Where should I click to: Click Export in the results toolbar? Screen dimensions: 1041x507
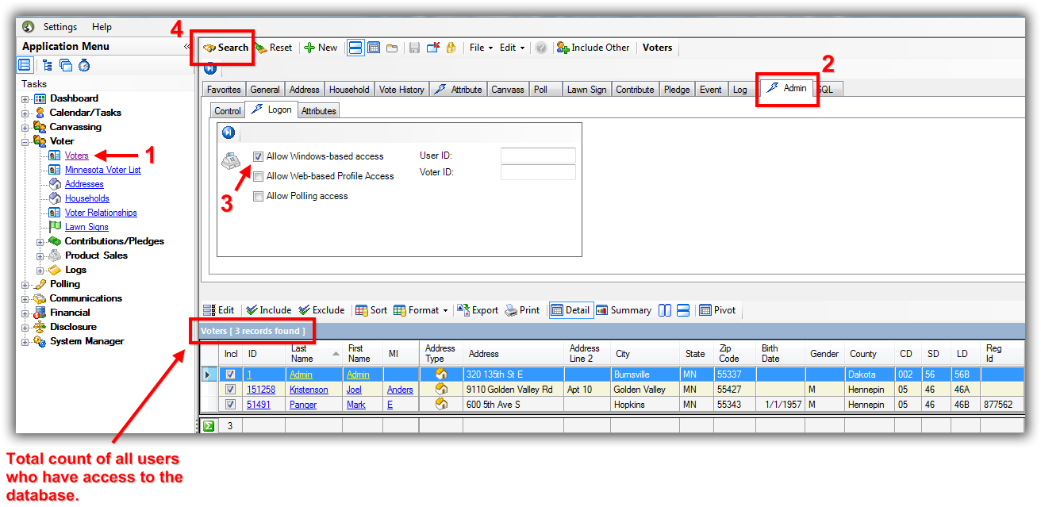click(478, 310)
